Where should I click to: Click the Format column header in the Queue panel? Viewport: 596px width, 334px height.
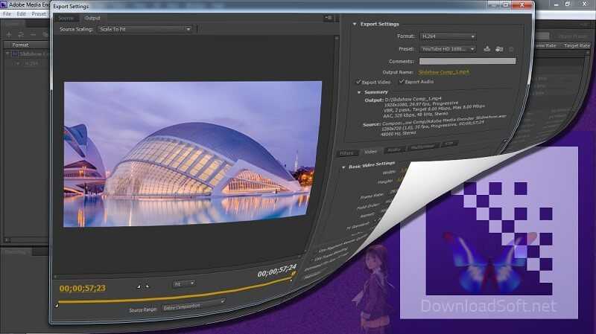[20, 45]
